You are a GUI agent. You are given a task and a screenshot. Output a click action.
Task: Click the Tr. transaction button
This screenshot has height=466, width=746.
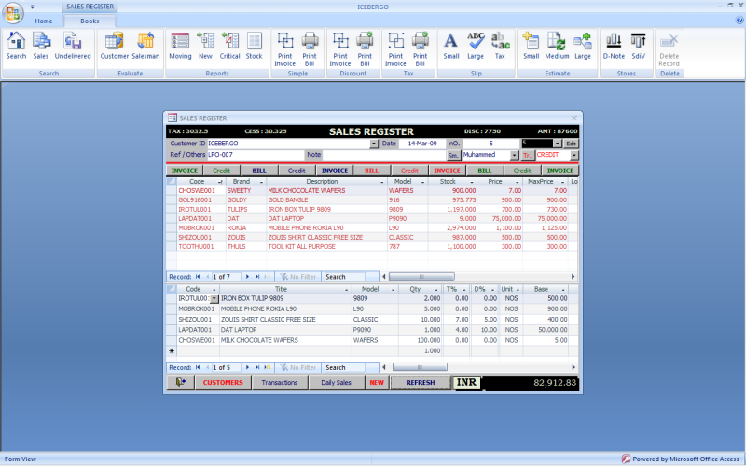point(527,156)
